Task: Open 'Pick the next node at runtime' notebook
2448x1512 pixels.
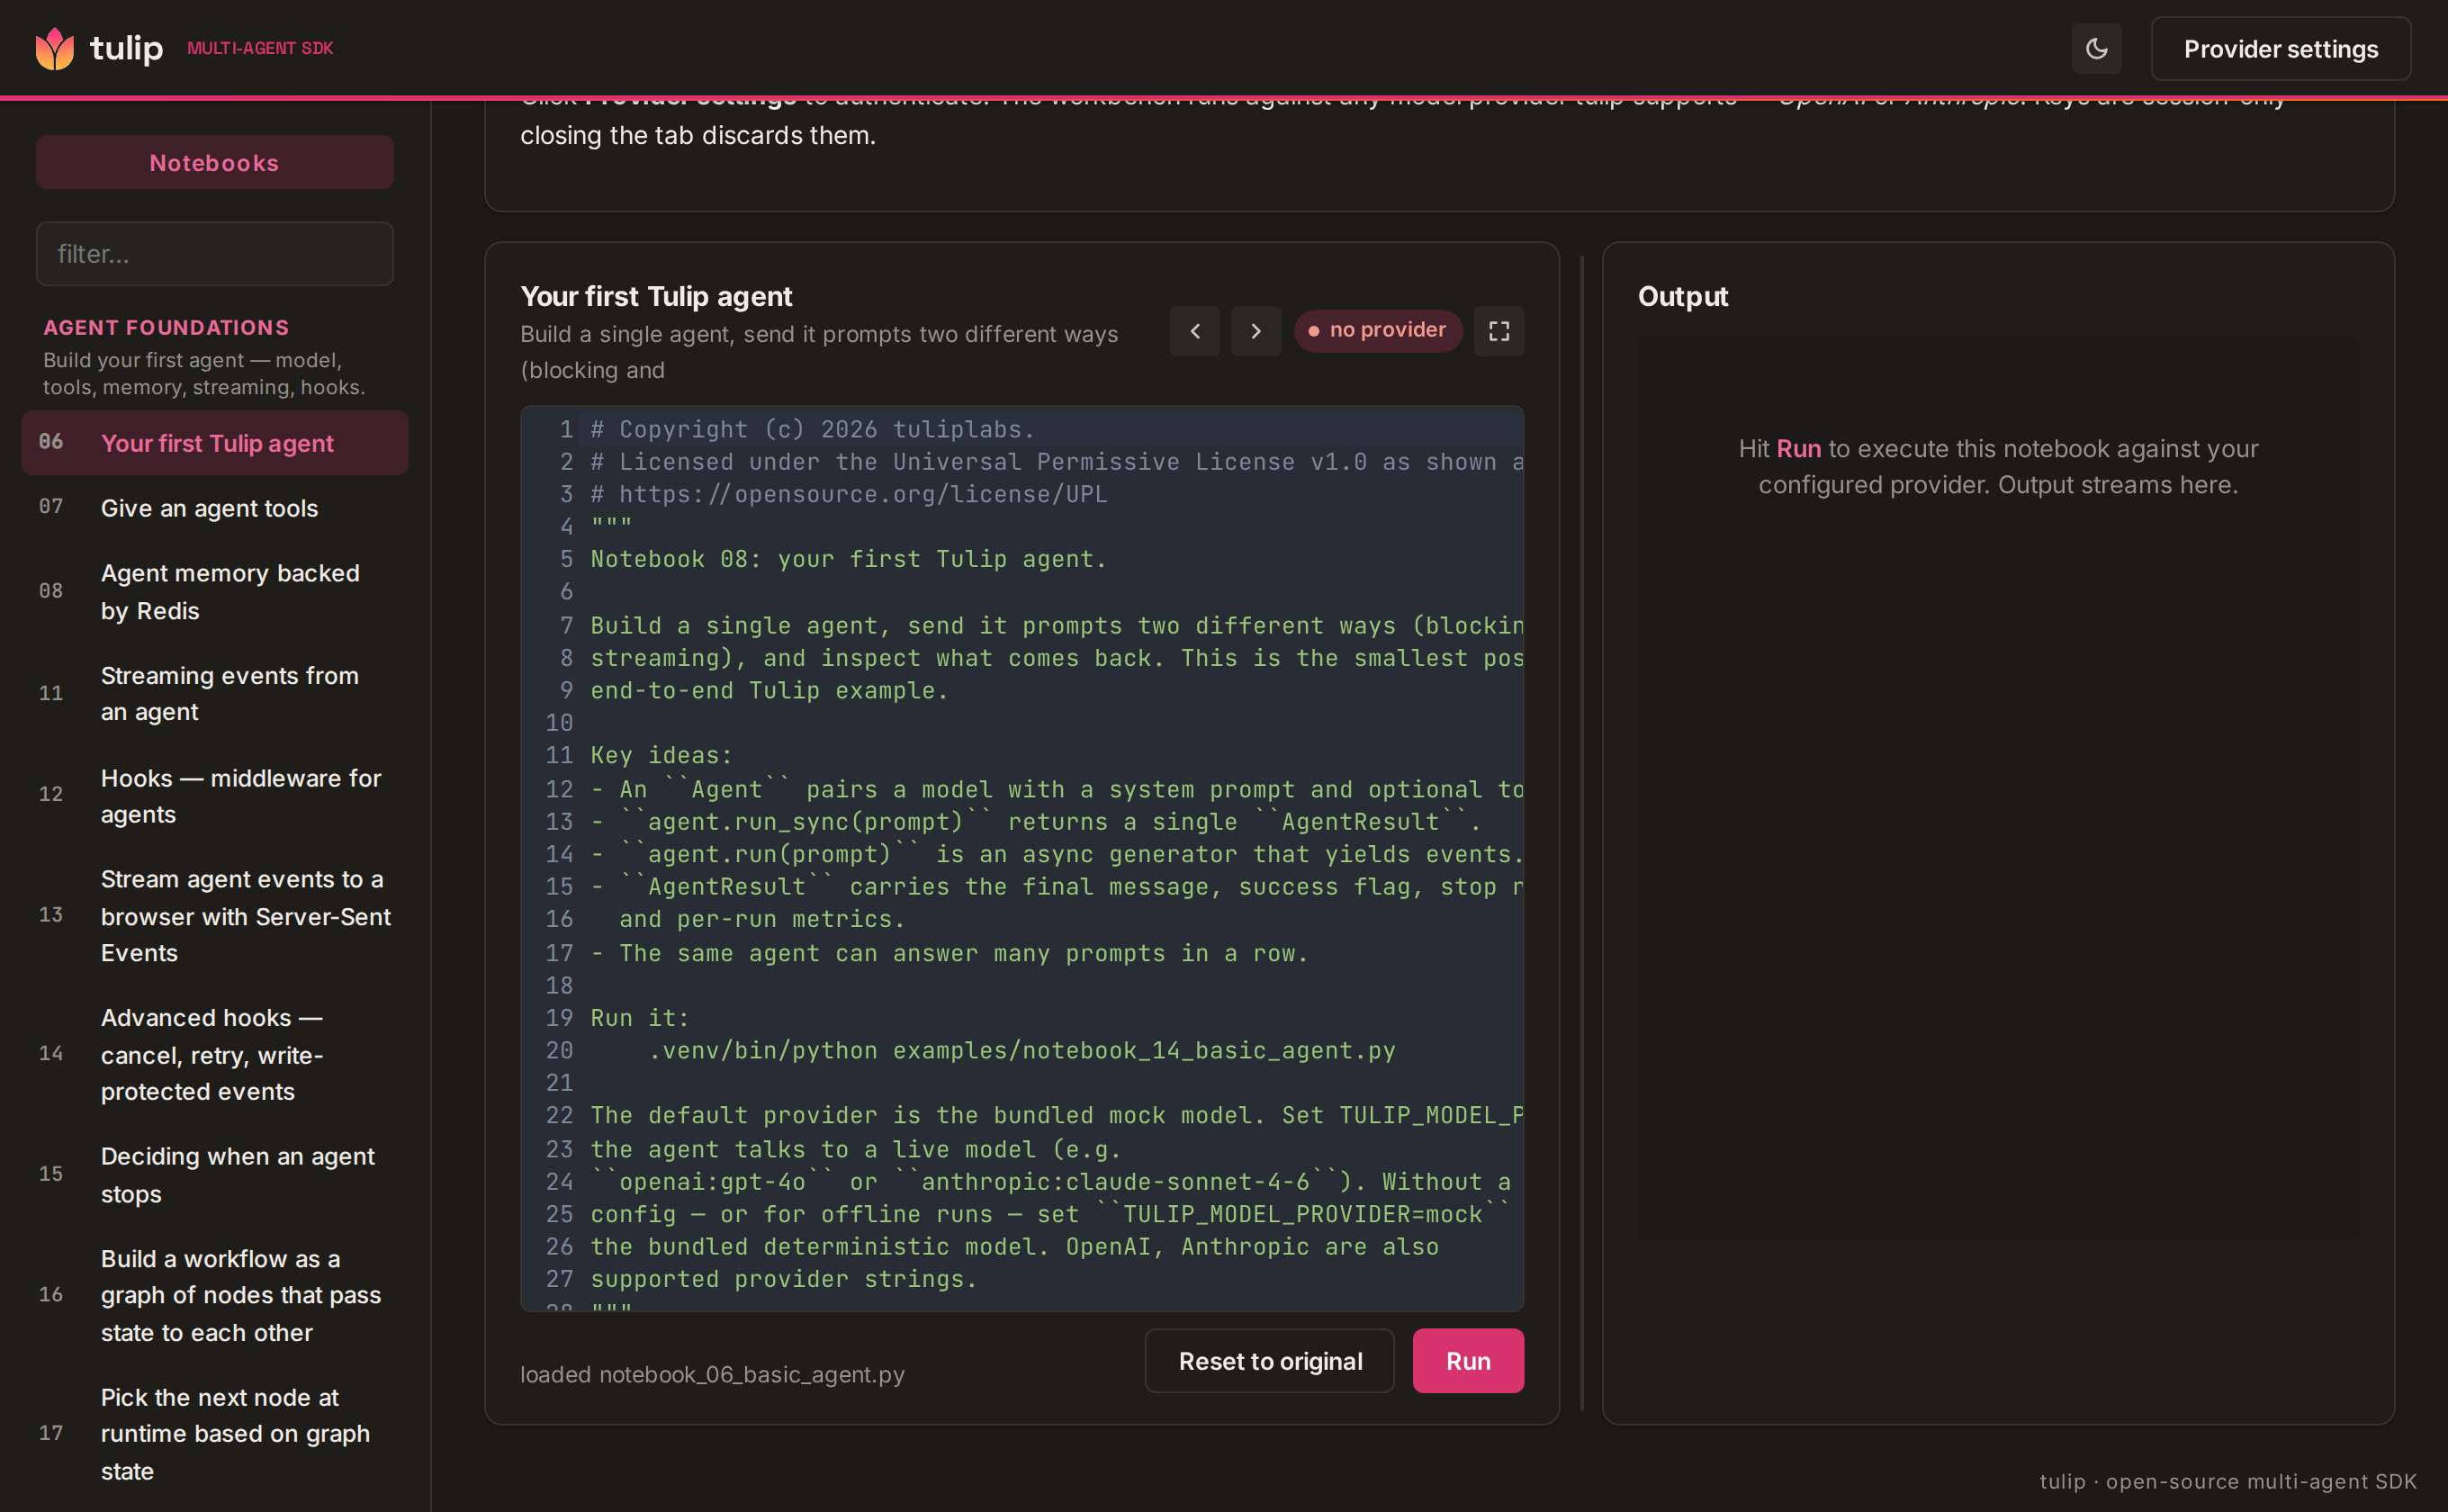Action: tap(214, 1433)
